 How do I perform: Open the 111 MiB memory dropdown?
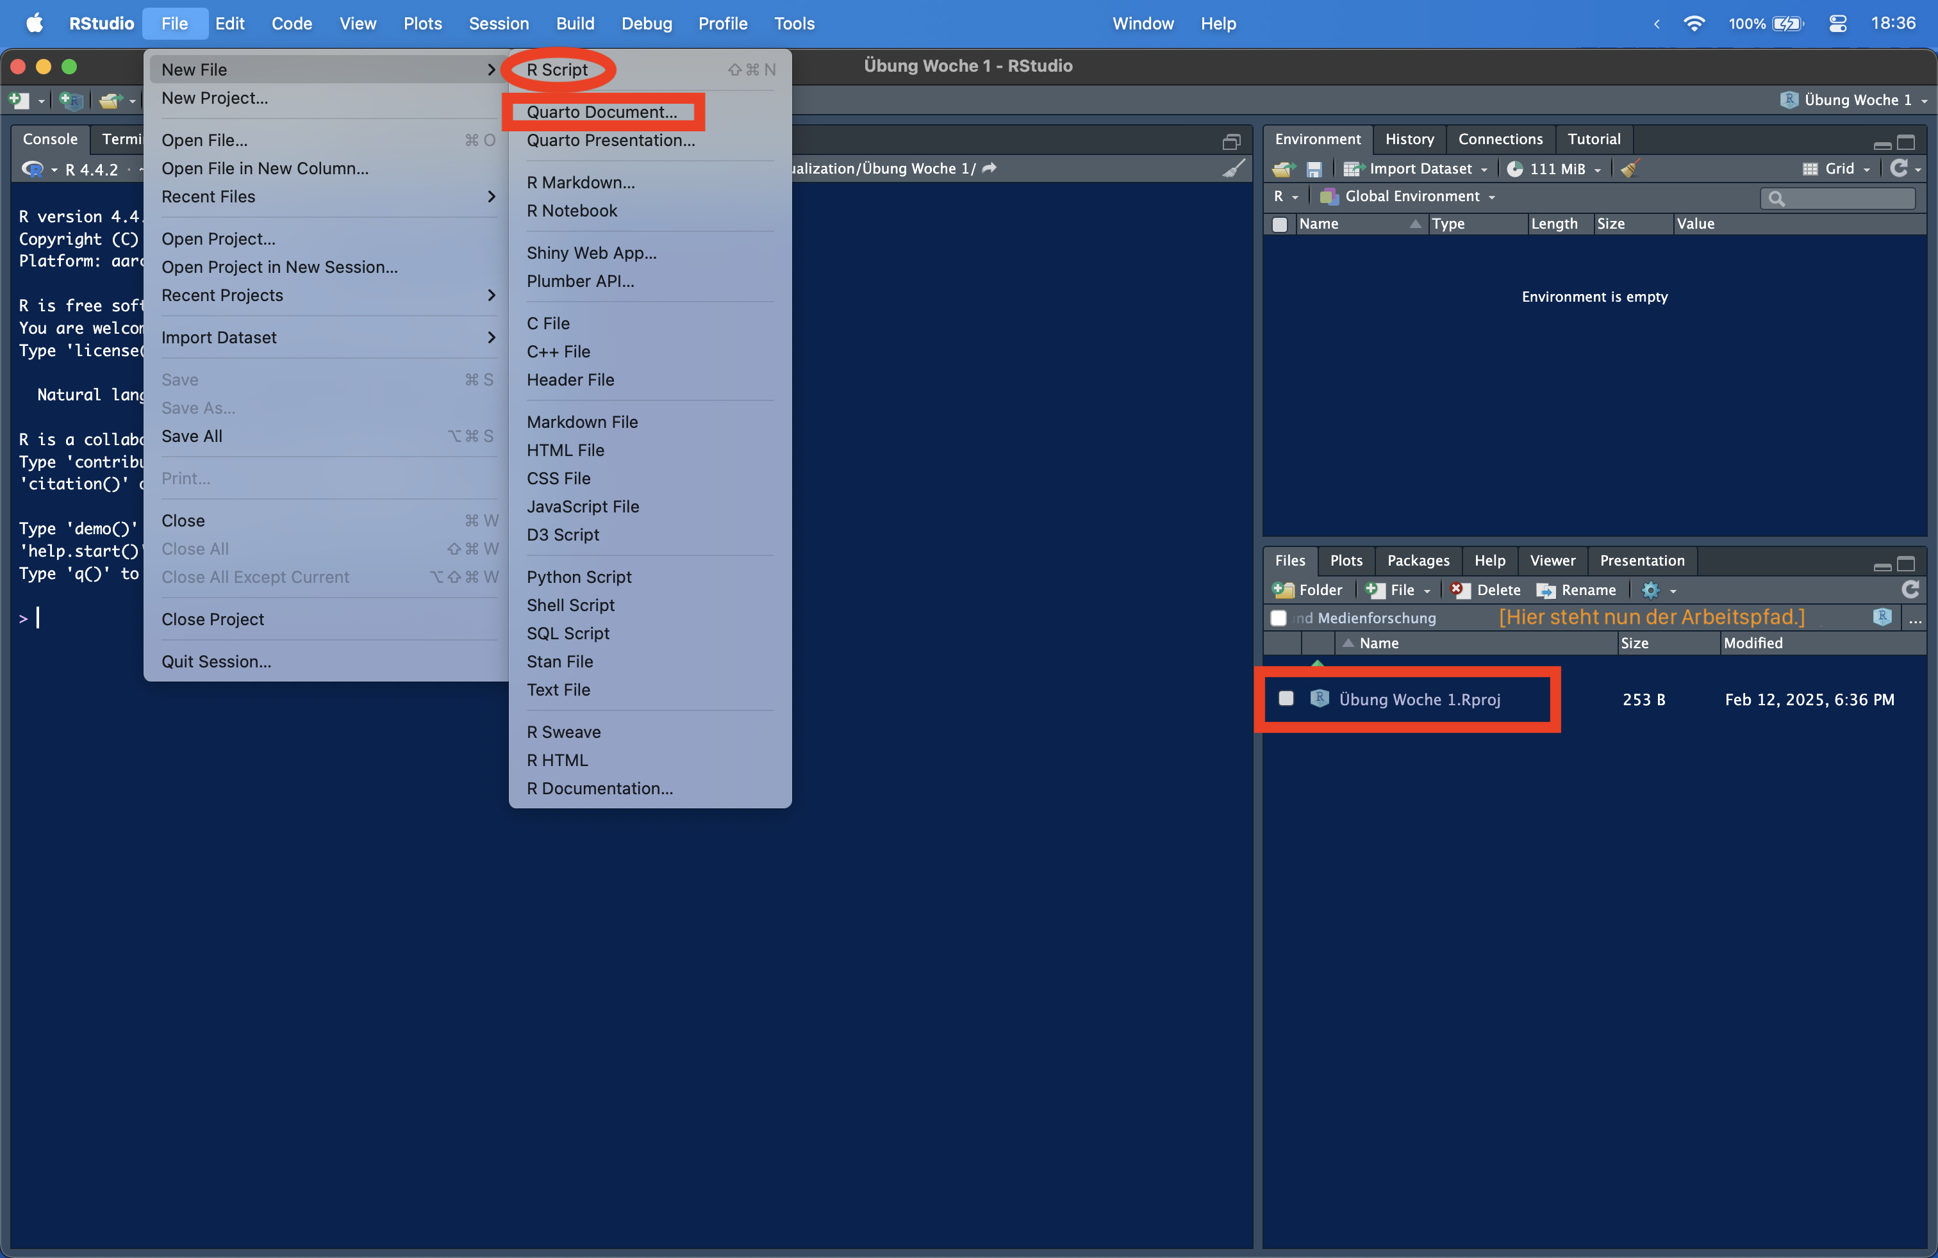tap(1598, 170)
